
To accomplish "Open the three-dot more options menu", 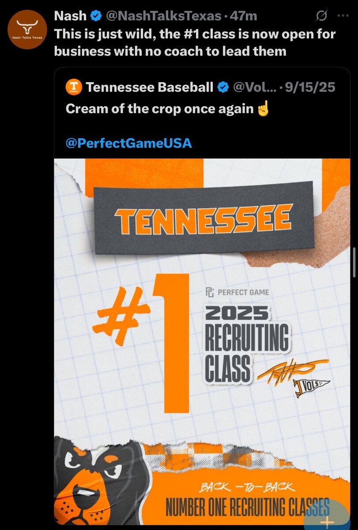I will [343, 16].
